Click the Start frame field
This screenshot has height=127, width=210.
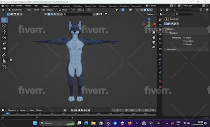click(x=135, y=110)
